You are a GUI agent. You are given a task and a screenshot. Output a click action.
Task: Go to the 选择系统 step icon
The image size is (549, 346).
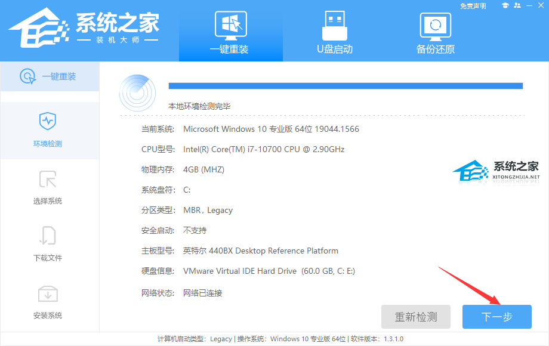[x=48, y=179]
